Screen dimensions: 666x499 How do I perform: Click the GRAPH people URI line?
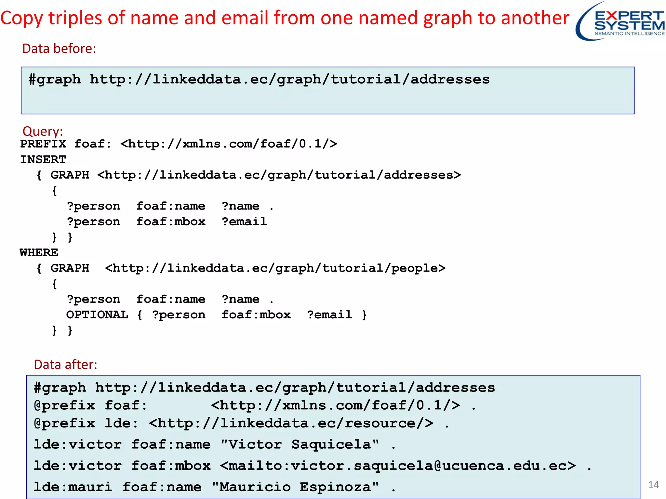pos(241,268)
